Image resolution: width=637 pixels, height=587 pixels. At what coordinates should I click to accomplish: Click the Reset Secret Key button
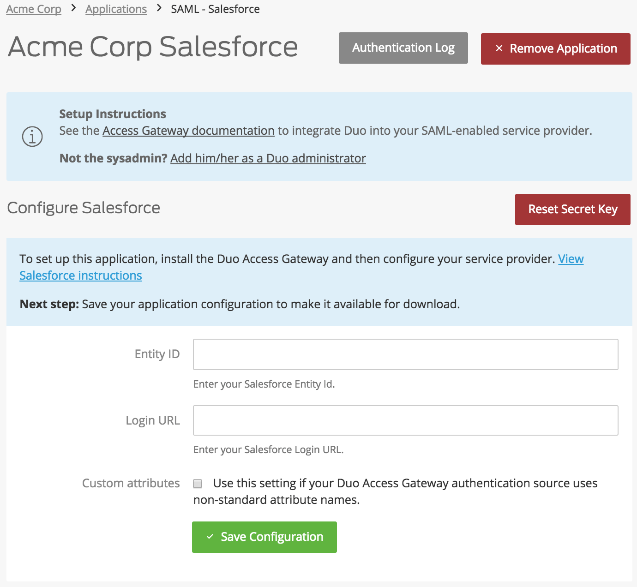(572, 209)
